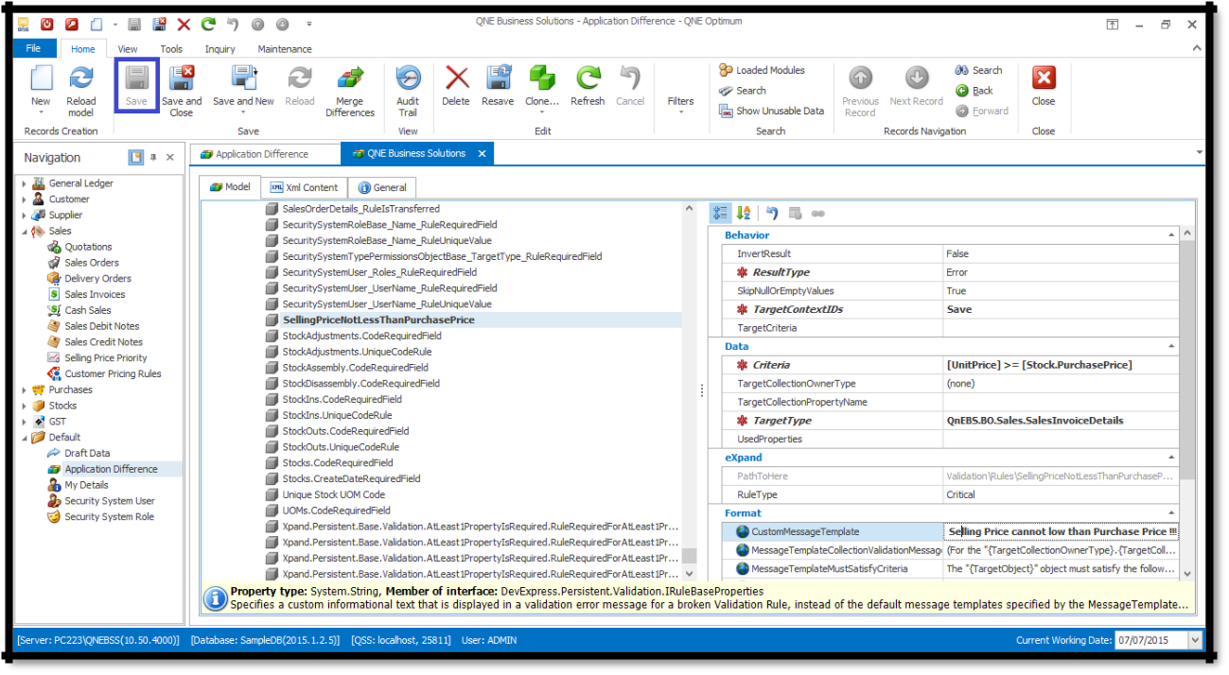
Task: Open the Current Working Date dropdown
Action: 1195,640
